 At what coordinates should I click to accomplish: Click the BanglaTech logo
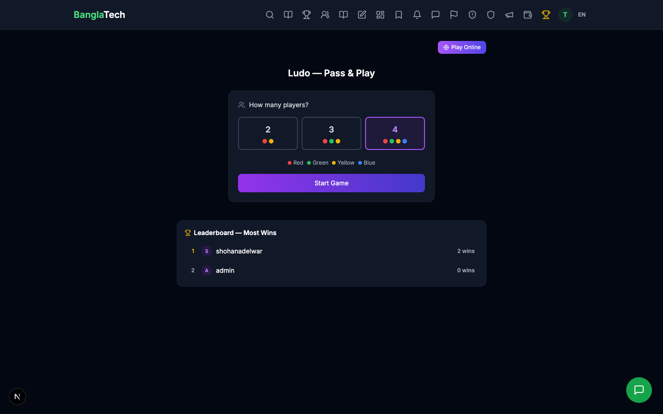pyautogui.click(x=99, y=15)
